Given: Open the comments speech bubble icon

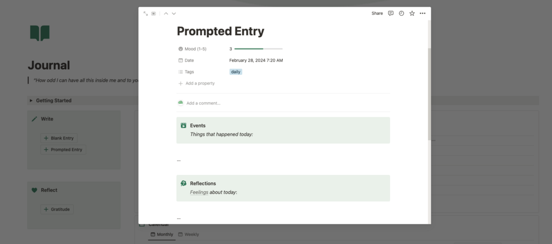Looking at the screenshot, I should pyautogui.click(x=391, y=13).
